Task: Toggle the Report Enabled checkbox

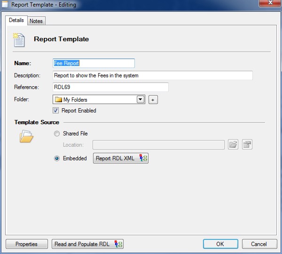Action: click(x=56, y=111)
